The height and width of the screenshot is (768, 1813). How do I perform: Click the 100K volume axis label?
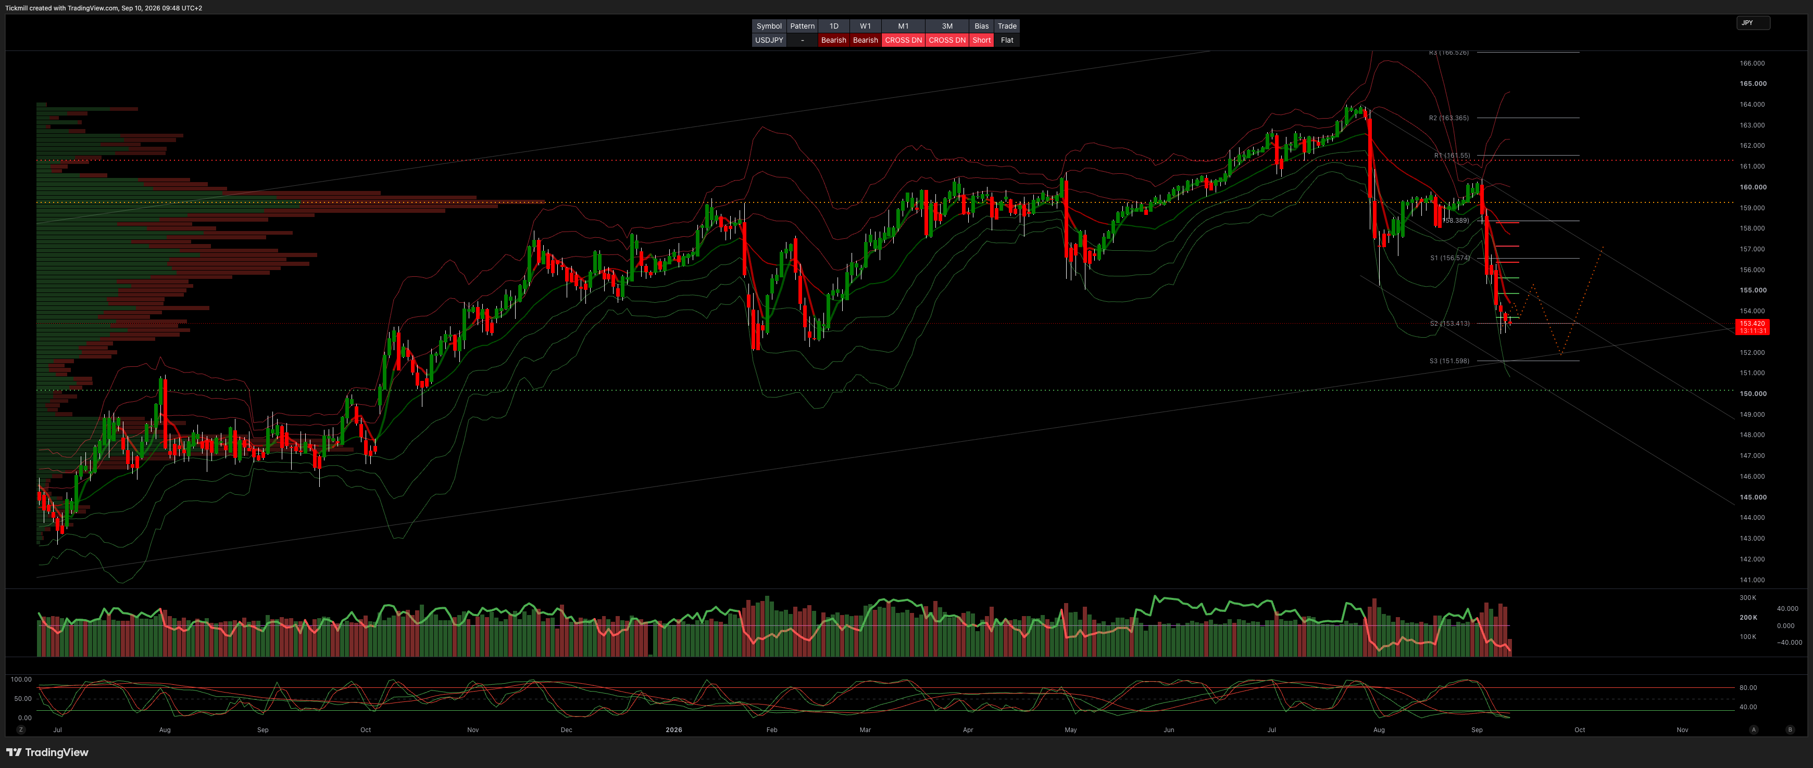click(x=1747, y=637)
